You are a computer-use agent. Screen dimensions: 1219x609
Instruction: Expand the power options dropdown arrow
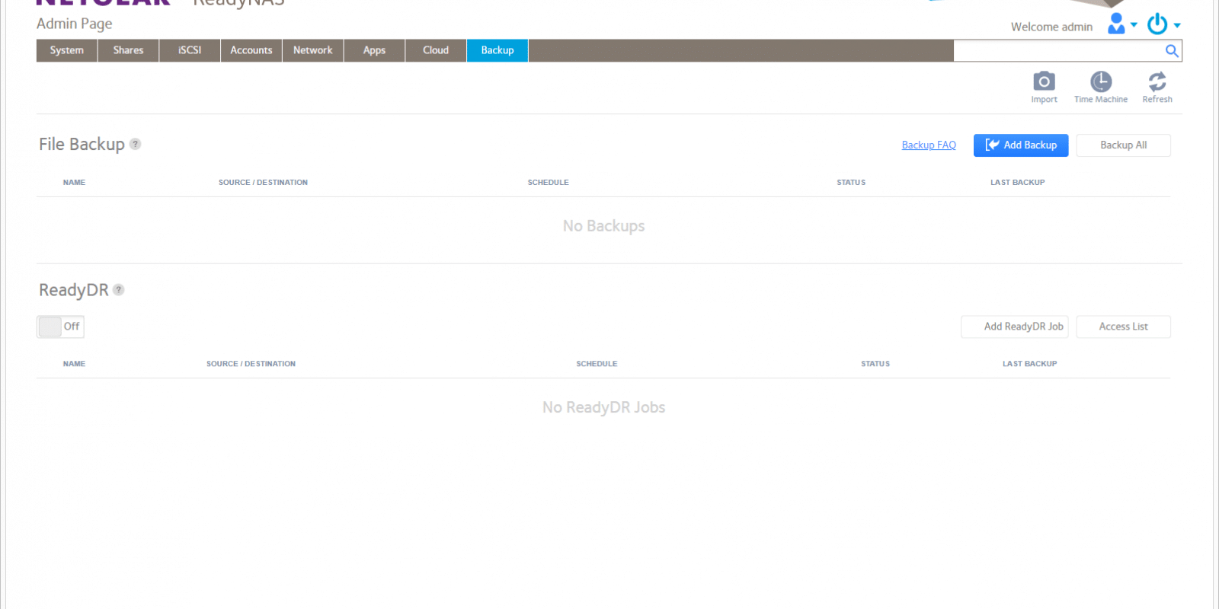click(1177, 26)
